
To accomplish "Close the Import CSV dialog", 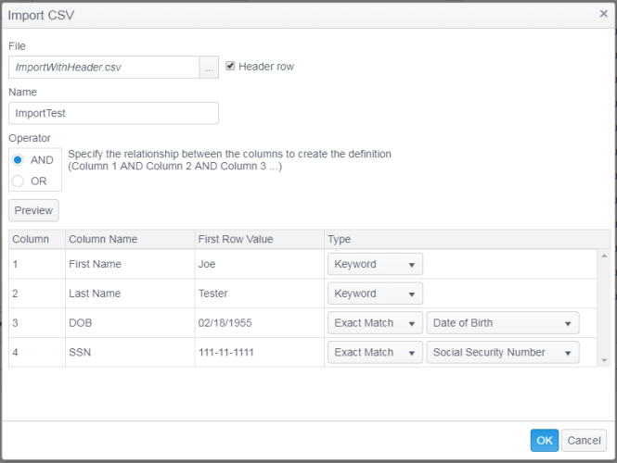I will click(603, 14).
